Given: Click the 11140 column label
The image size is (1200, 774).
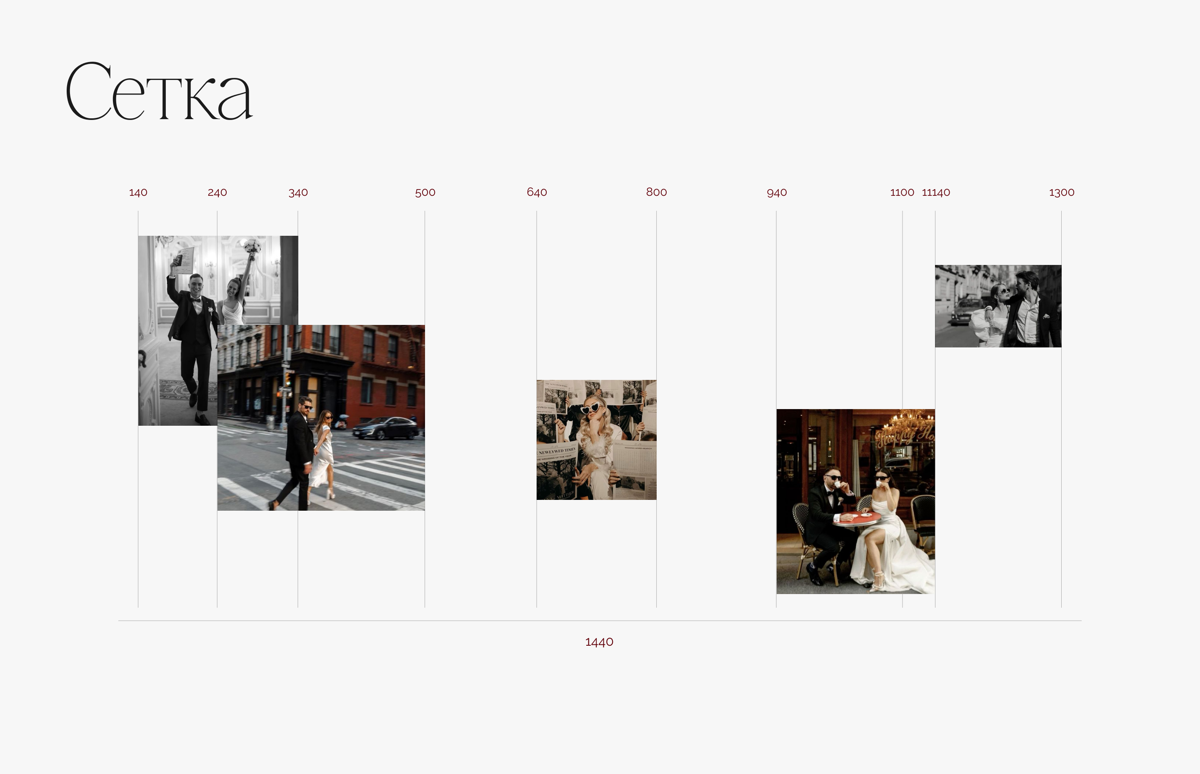Looking at the screenshot, I should [x=936, y=192].
